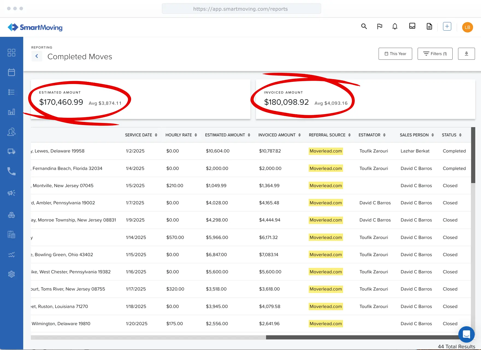Sort by Hourly Rate column
481x350 pixels.
point(181,135)
